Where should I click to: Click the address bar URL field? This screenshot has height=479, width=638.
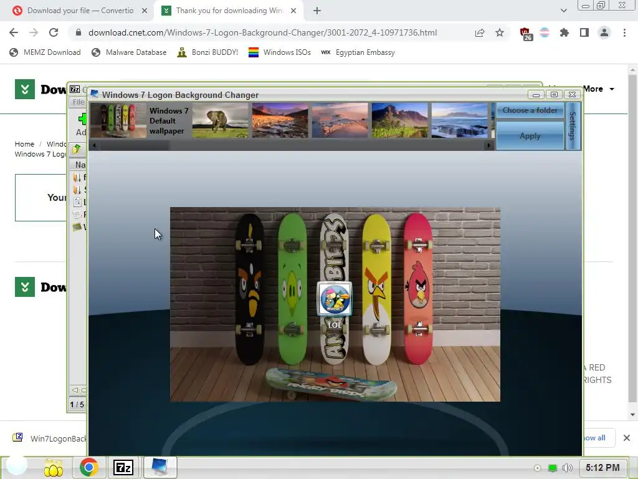[262, 32]
